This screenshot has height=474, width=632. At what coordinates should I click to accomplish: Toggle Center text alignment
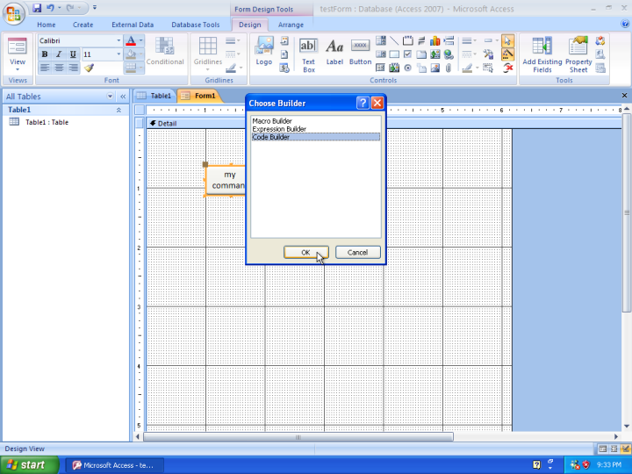click(x=59, y=68)
